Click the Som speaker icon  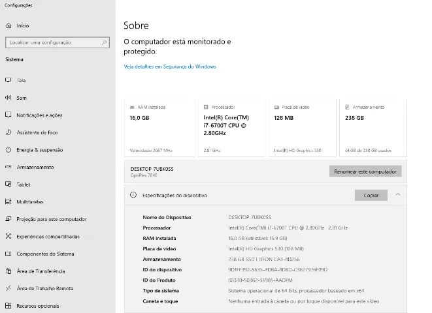8,98
